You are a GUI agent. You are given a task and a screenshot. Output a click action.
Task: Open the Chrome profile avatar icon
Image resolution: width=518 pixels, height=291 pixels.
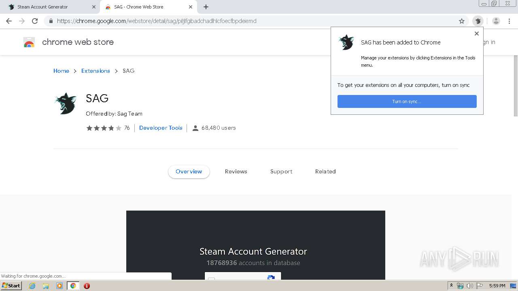coord(496,21)
